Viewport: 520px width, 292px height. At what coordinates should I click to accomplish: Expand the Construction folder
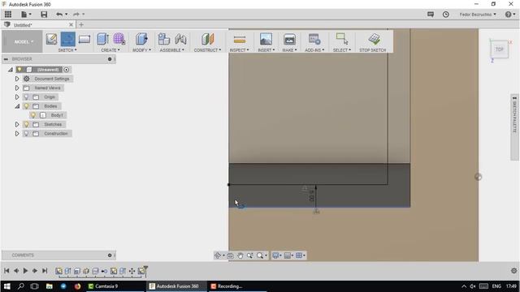(x=17, y=133)
